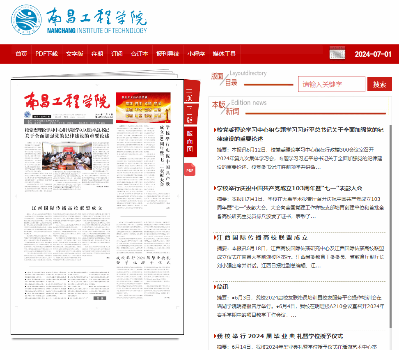This screenshot has width=399, height=350.
Task: Click the 2024-07-01 date text
Action: click(x=373, y=54)
